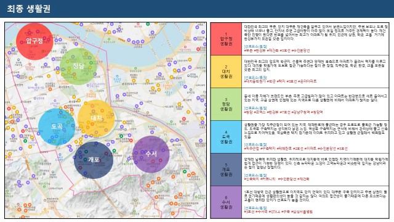Click the yellow 2 대치 생활권 legend cell

226,72
